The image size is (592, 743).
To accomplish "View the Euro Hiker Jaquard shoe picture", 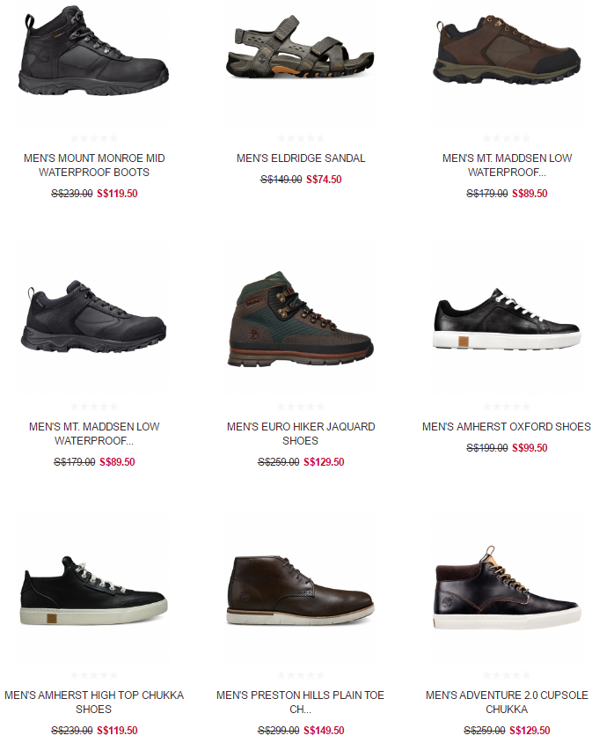I will [x=300, y=319].
